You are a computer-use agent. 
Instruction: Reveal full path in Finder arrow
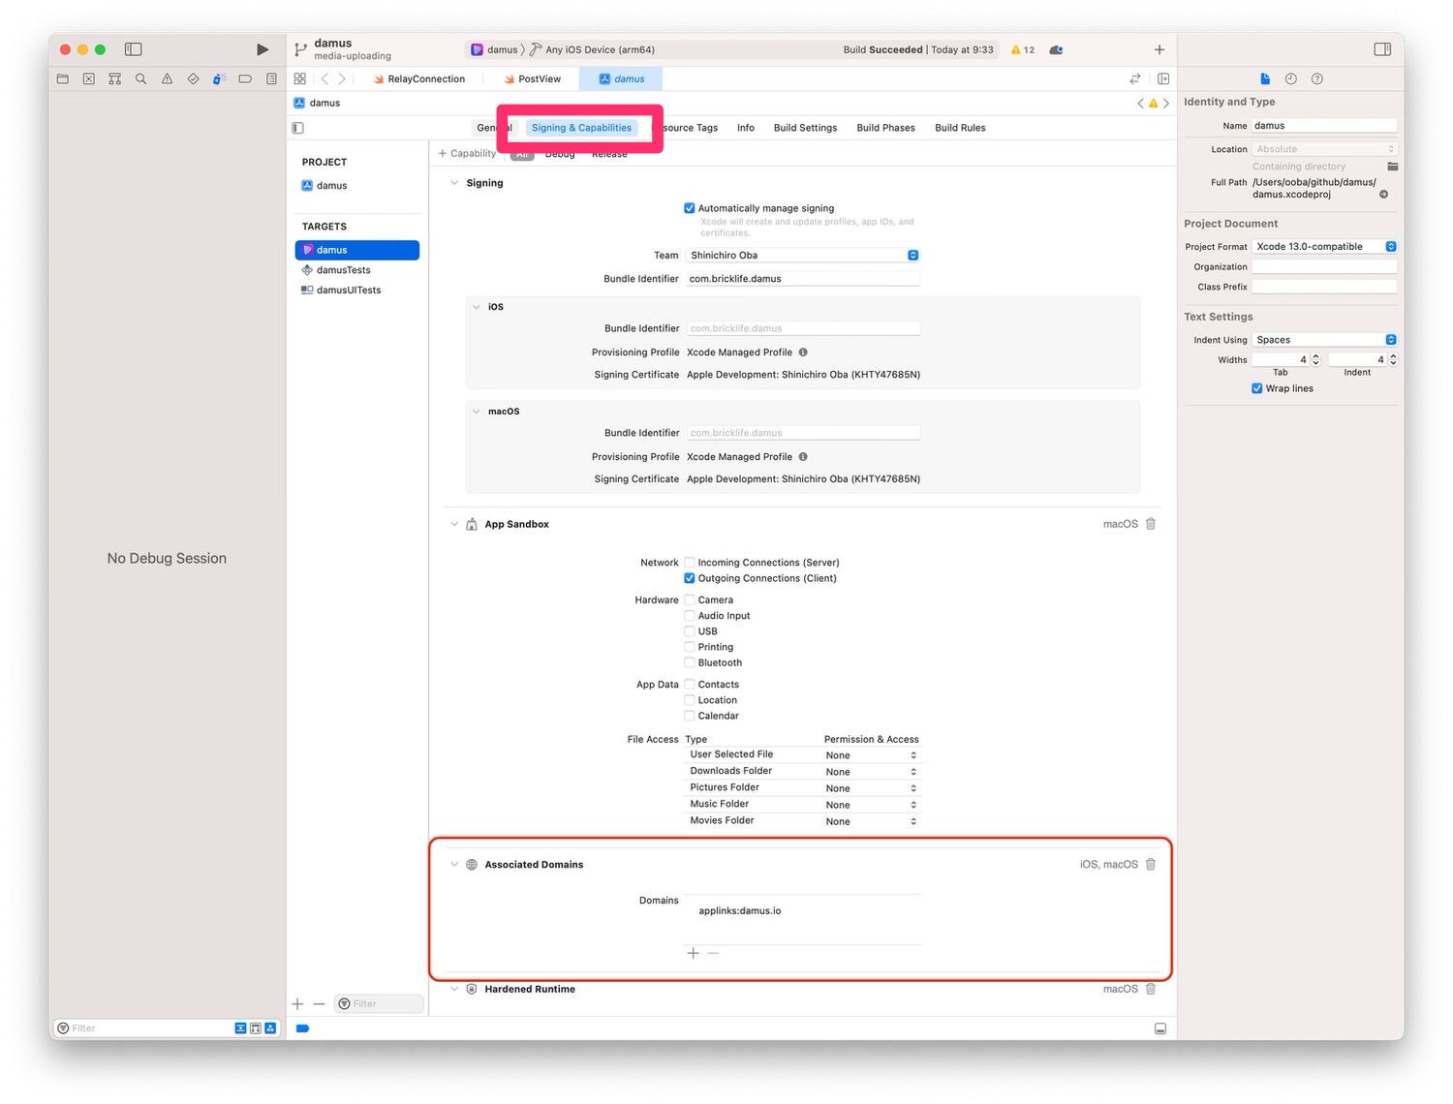click(1384, 195)
